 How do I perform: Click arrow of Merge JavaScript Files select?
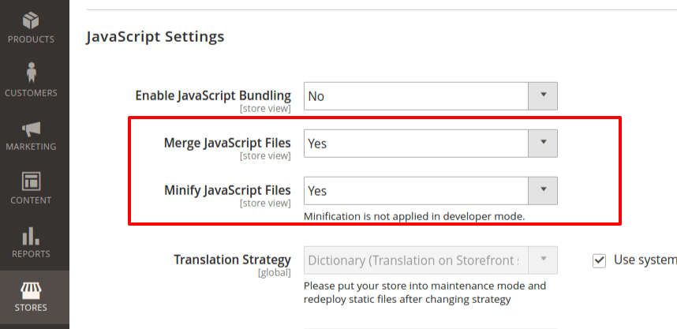coord(543,144)
